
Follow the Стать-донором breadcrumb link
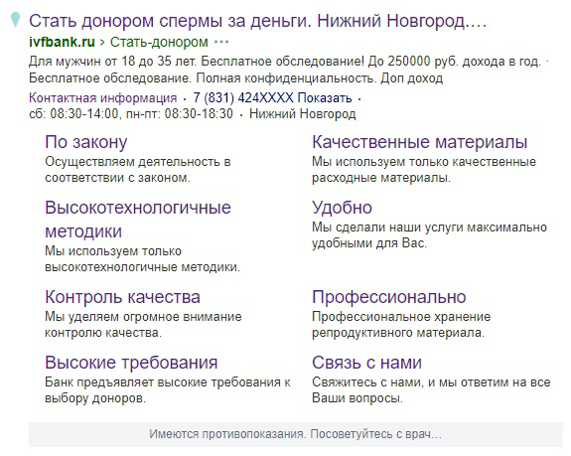click(159, 42)
